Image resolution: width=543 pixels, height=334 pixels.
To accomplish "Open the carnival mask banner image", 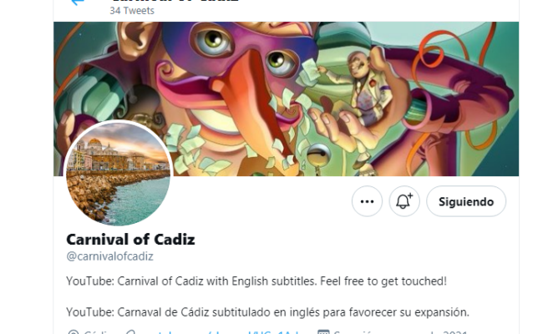I will tap(286, 99).
